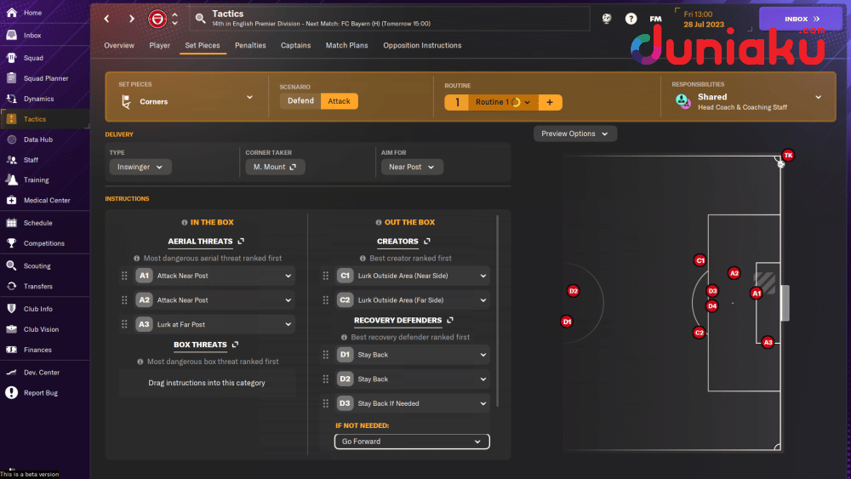This screenshot has height=479, width=851.
Task: Click the search magnifier icon
Action: (200, 19)
